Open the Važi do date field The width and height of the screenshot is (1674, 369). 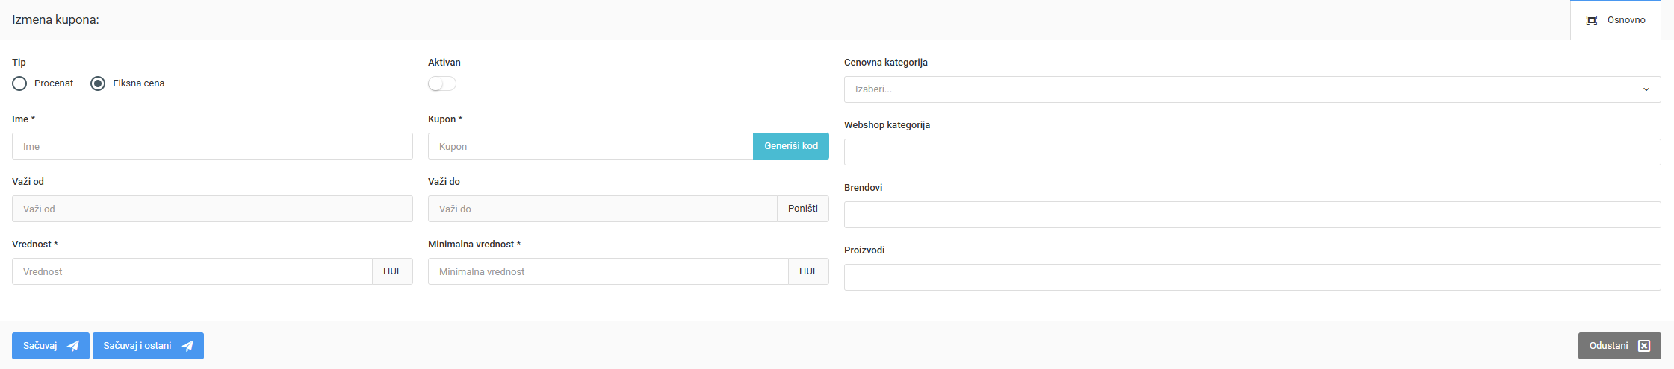603,209
